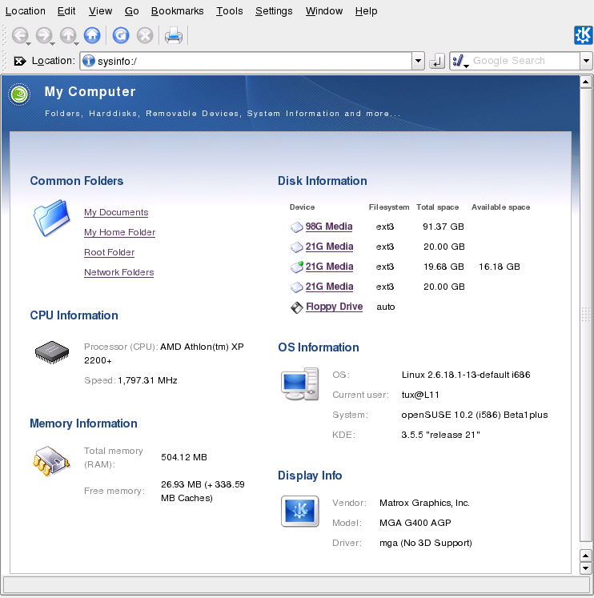Open the Forward button history dropdown arrow

click(x=53, y=44)
